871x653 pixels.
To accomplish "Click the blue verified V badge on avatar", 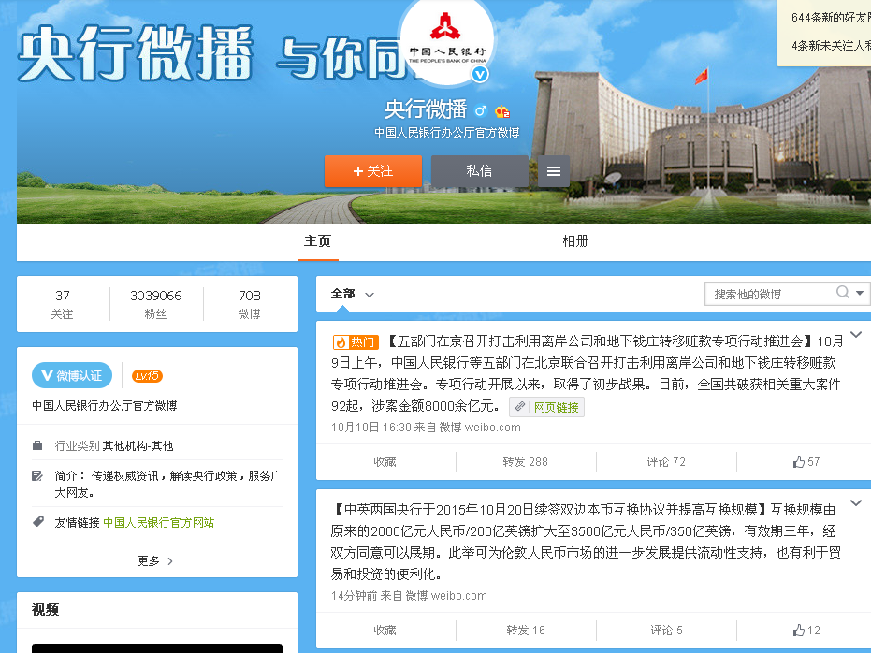I will (480, 74).
